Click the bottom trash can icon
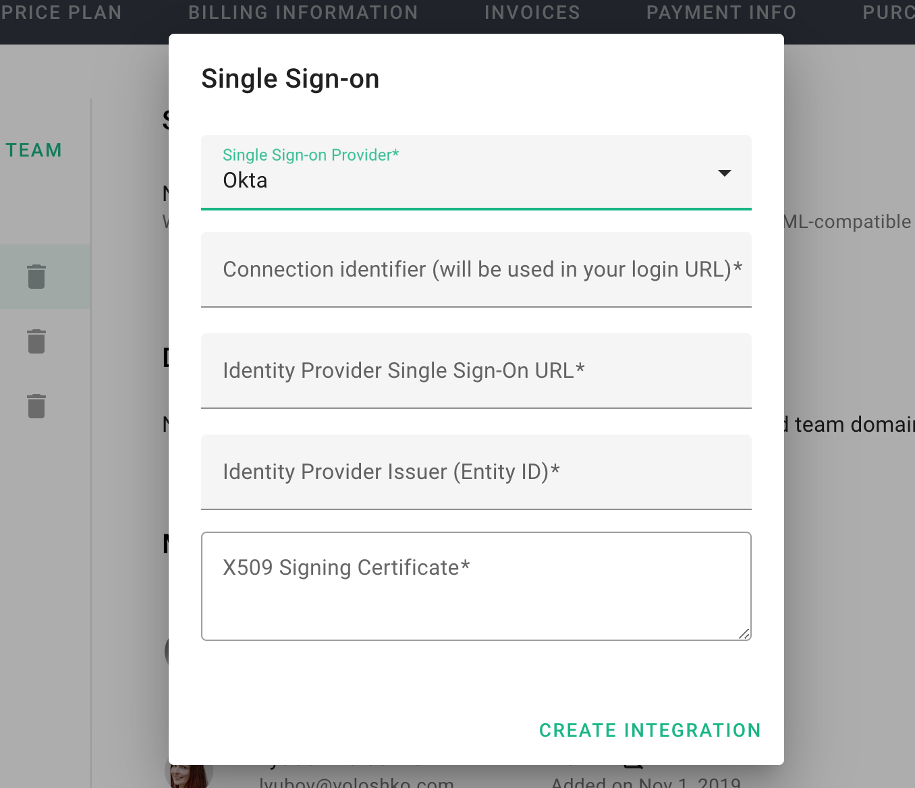 click(x=36, y=406)
